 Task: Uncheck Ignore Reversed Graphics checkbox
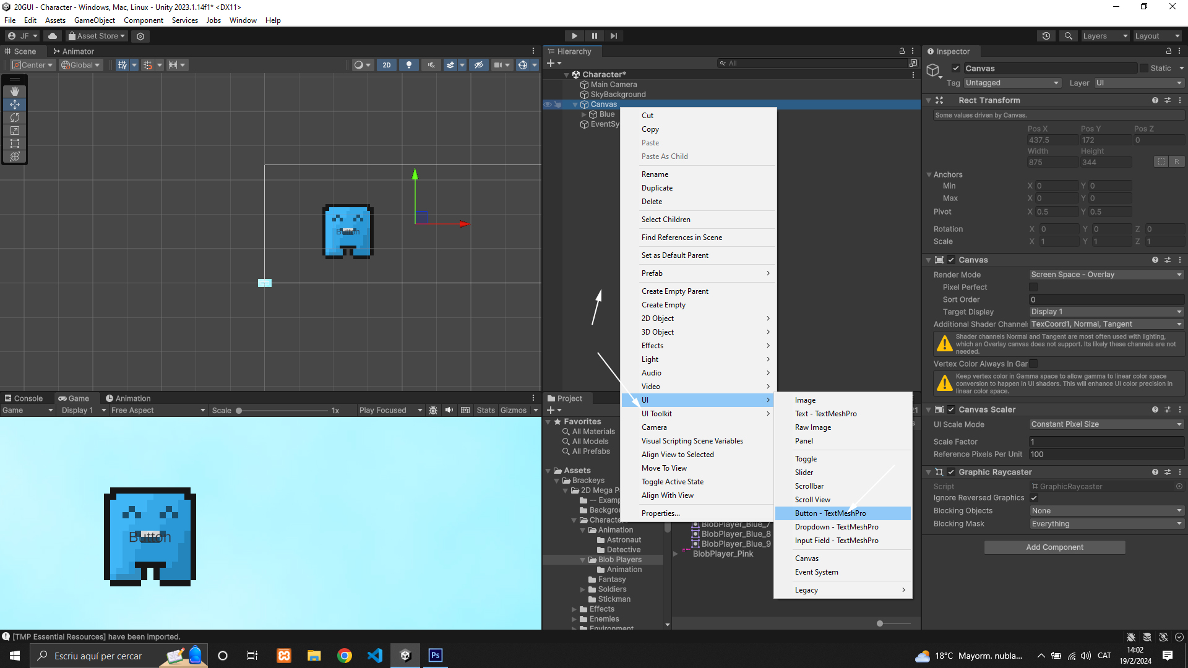1034,498
